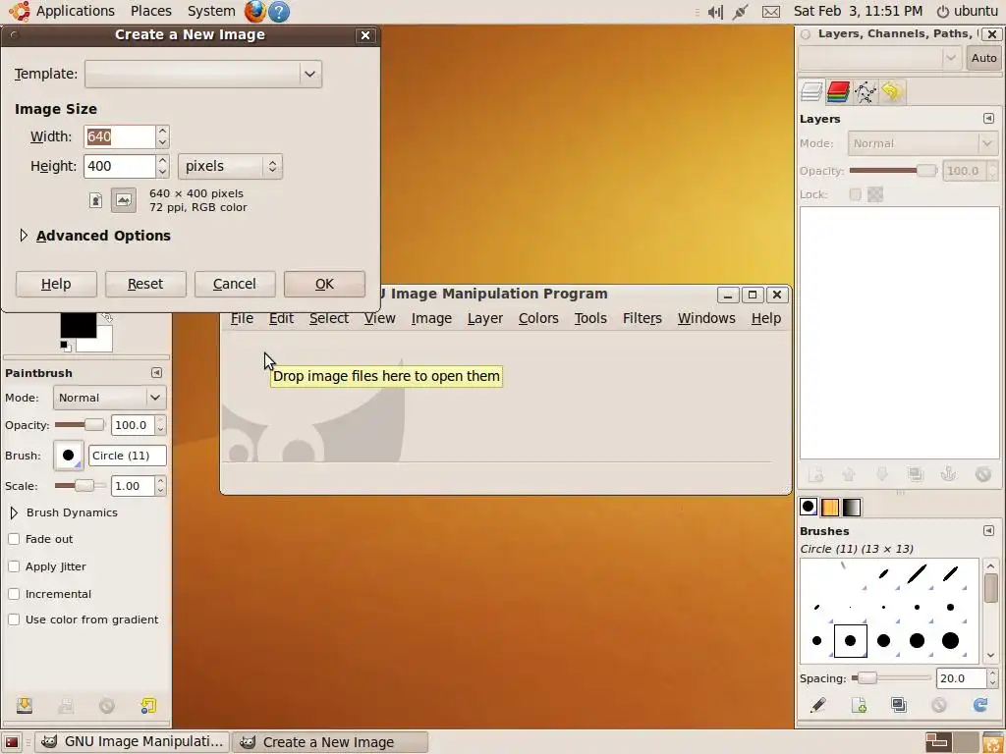Switch to the Undo History tab icon
This screenshot has height=754, width=1006.
point(891,91)
